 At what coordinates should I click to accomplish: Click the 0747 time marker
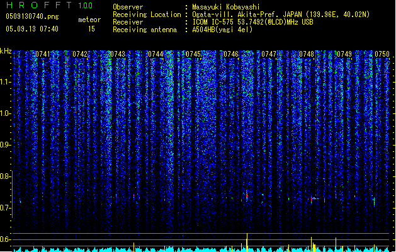click(269, 54)
